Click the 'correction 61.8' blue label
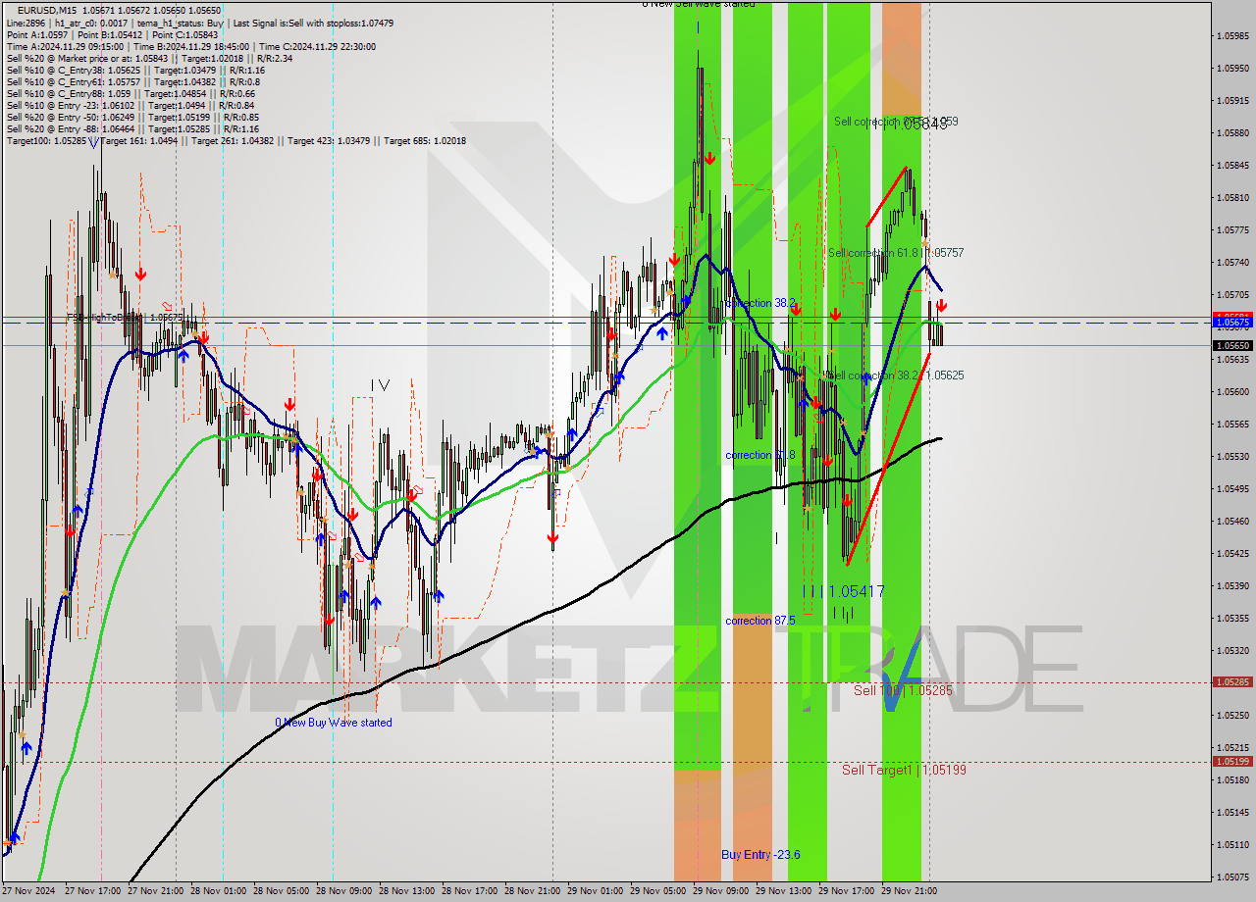This screenshot has height=902, width=1256. [760, 455]
